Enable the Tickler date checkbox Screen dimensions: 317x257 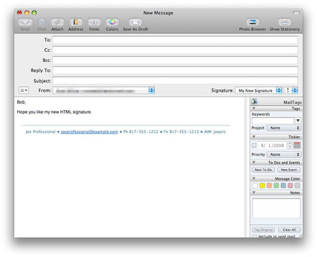pos(254,146)
